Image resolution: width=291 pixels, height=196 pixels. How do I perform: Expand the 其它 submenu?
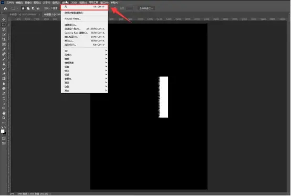pyautogui.click(x=84, y=90)
